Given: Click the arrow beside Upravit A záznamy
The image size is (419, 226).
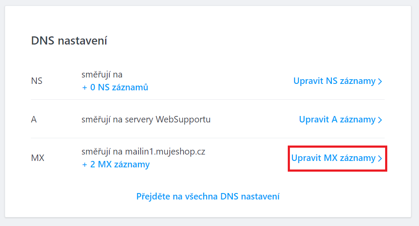Looking at the screenshot, I should [x=380, y=120].
